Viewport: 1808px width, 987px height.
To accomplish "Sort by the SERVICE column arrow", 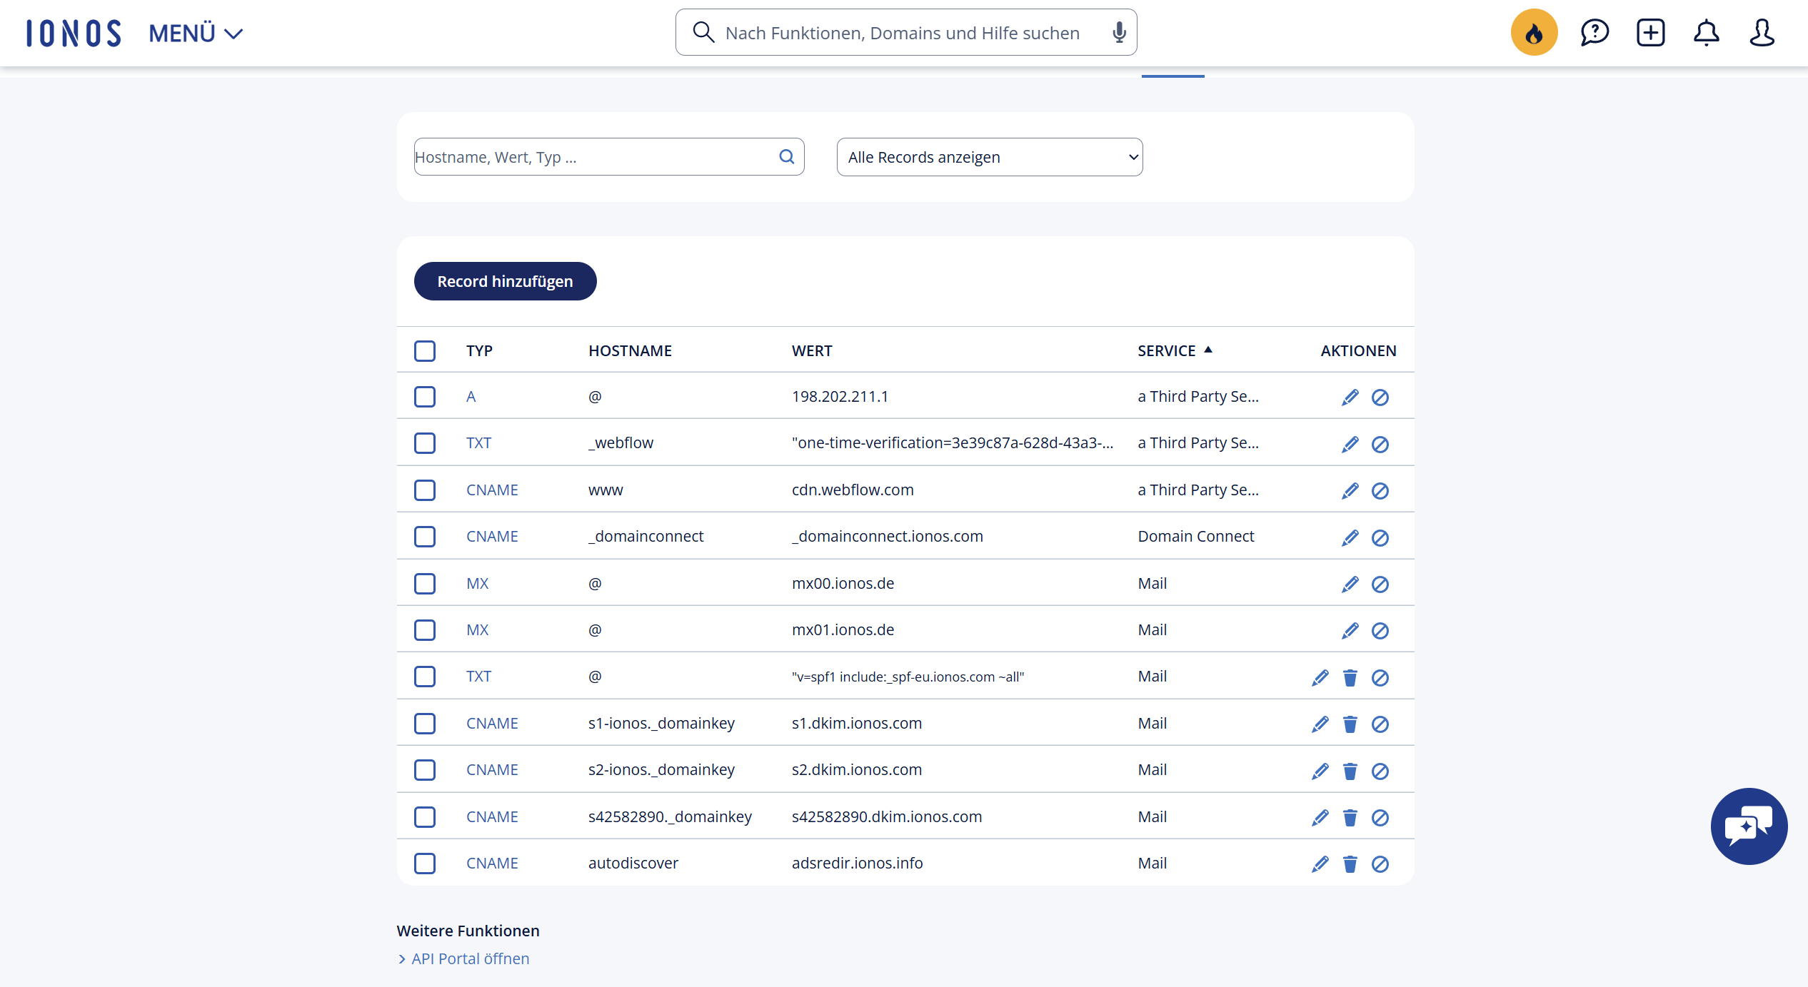I will pyautogui.click(x=1208, y=350).
